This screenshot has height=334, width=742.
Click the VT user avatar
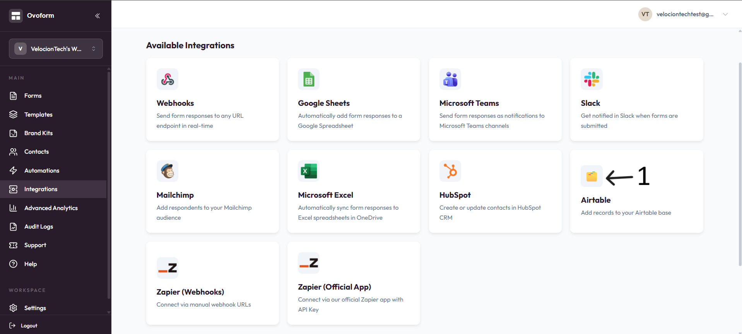point(645,14)
